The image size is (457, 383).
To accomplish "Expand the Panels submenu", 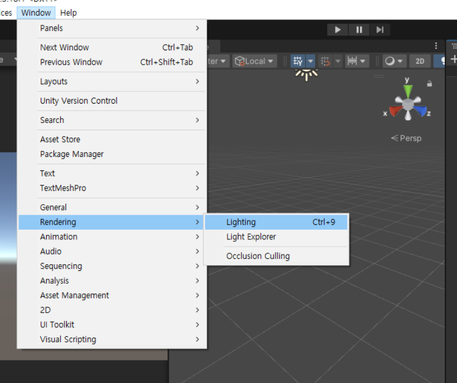I will pyautogui.click(x=112, y=28).
